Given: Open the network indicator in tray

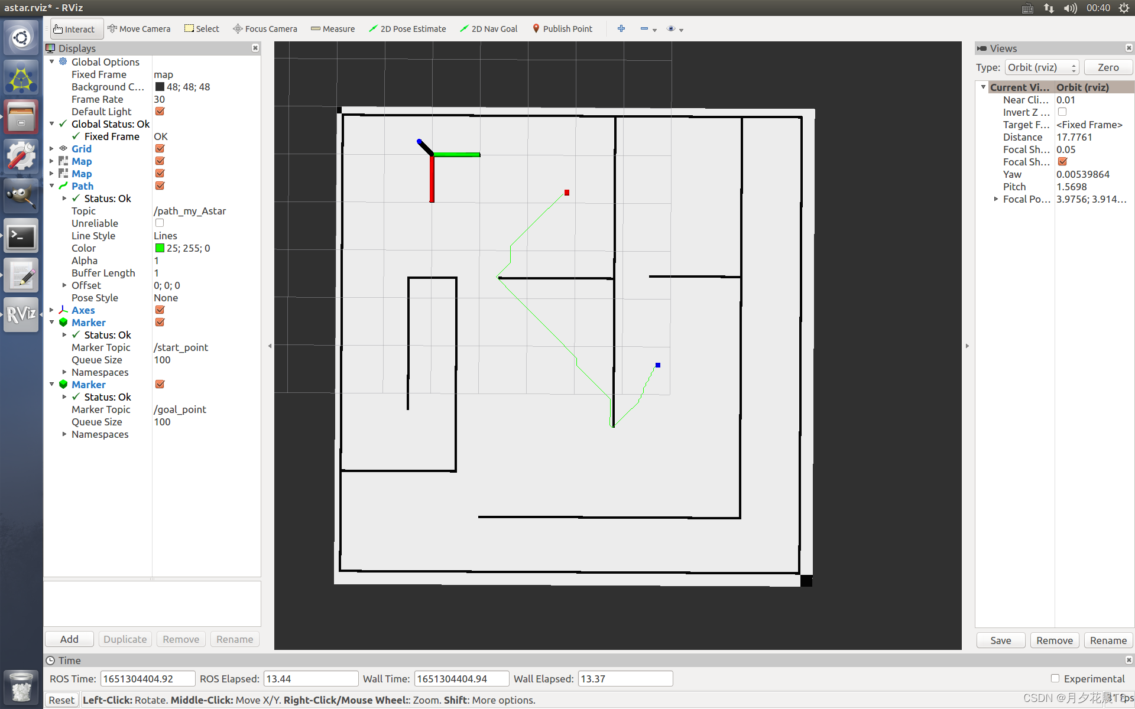Looking at the screenshot, I should click(1049, 8).
